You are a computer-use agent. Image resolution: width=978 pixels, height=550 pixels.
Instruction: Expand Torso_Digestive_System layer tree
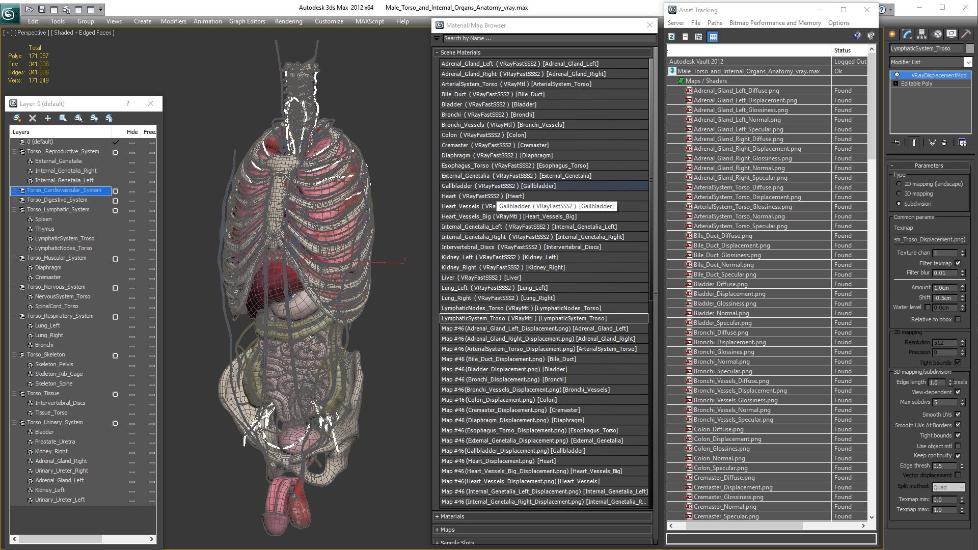(x=14, y=200)
